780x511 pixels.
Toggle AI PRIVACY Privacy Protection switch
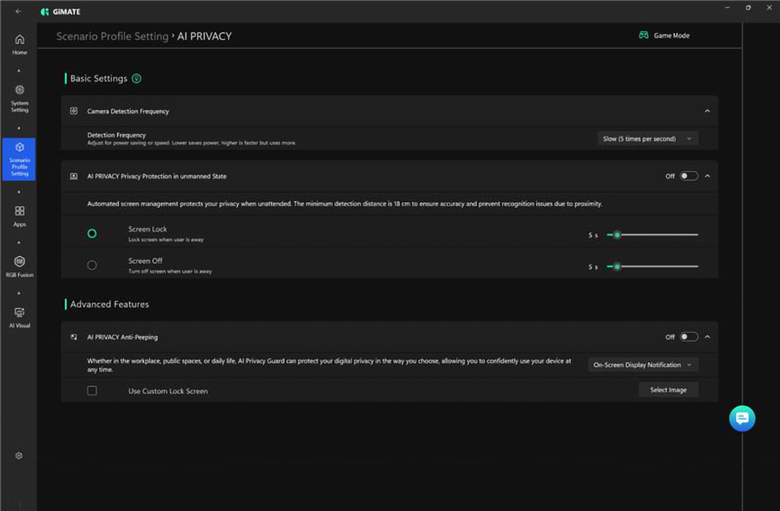[689, 176]
